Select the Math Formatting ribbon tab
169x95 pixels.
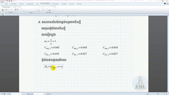coord(45,4)
